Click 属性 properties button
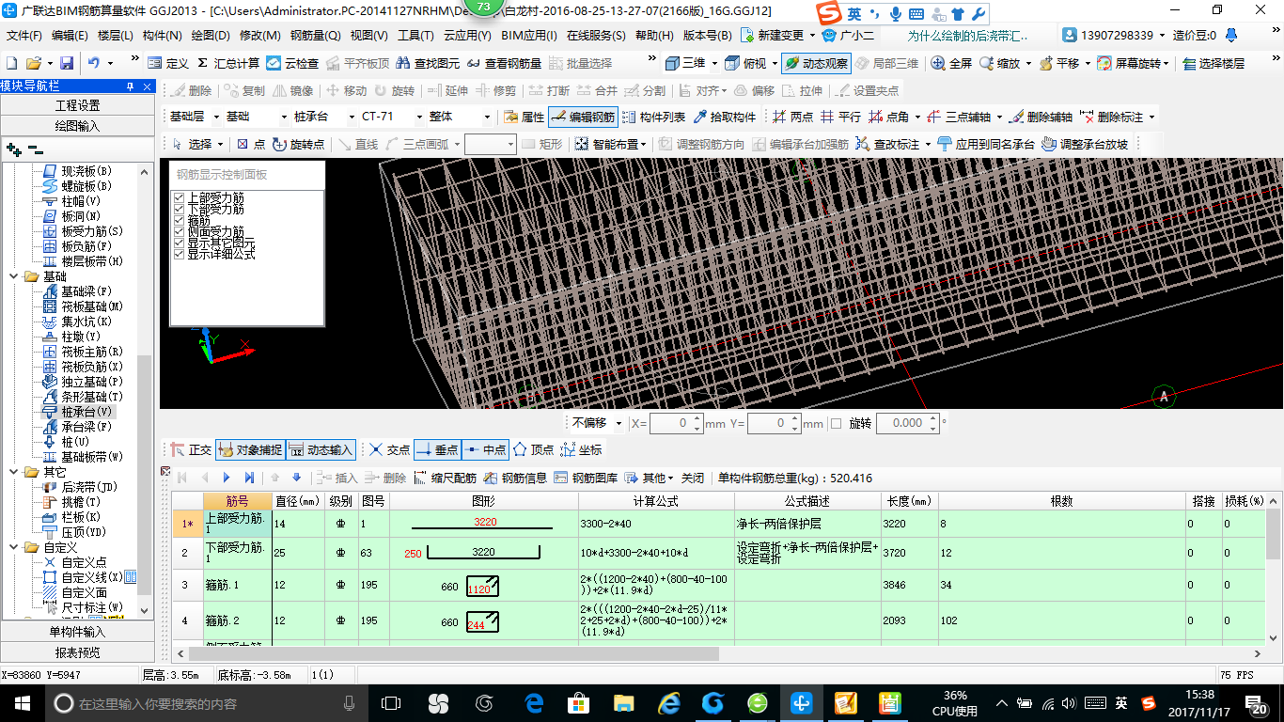This screenshot has width=1284, height=722. [525, 117]
